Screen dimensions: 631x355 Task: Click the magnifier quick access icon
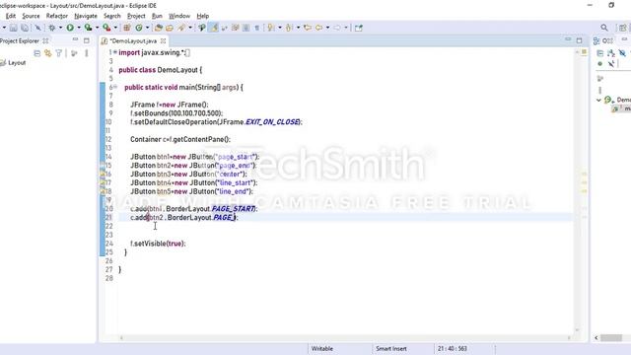(x=604, y=28)
